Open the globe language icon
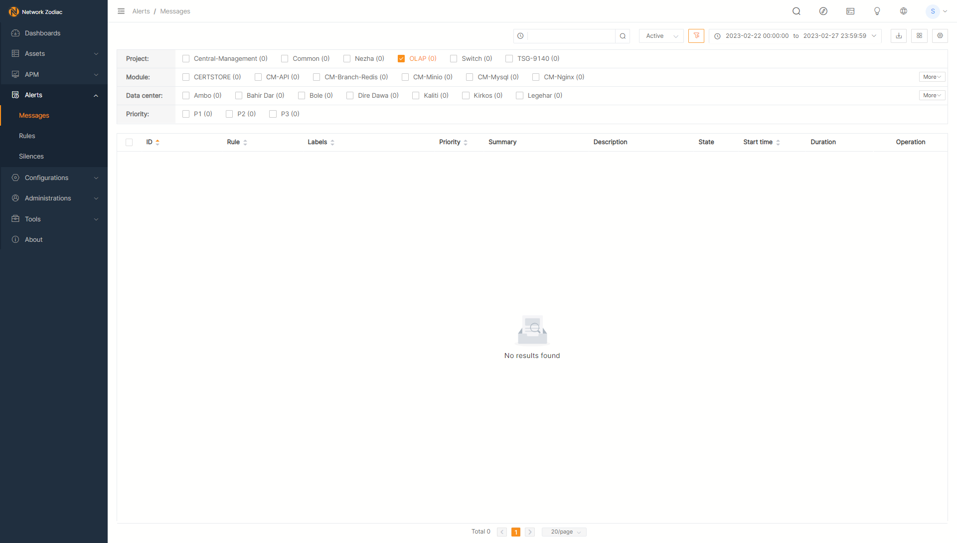957x543 pixels. point(903,11)
